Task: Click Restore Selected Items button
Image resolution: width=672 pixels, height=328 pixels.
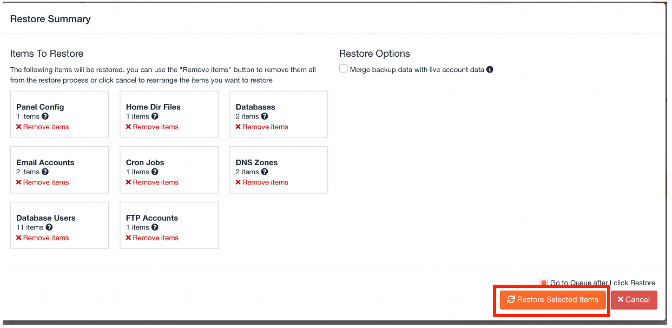Action: 552,300
